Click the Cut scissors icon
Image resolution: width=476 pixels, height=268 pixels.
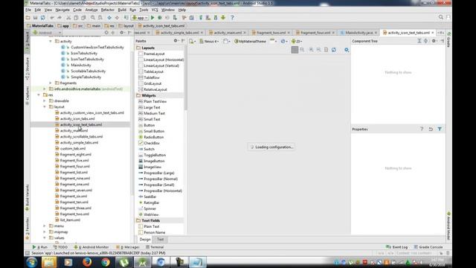click(68, 18)
